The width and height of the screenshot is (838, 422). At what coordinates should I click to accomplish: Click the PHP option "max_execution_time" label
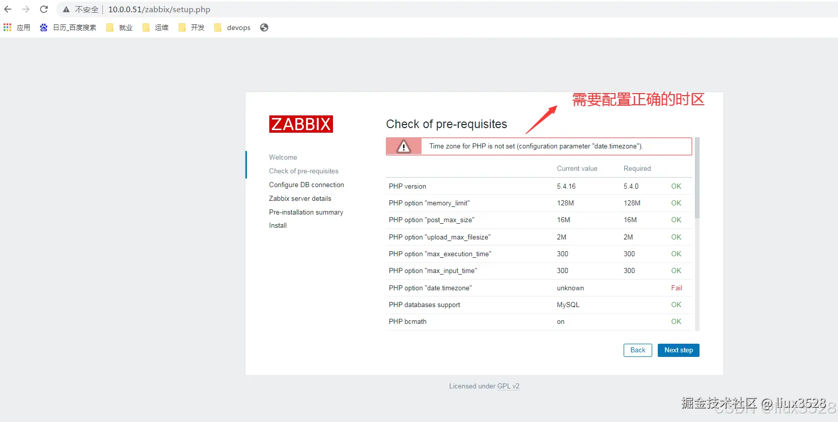(x=440, y=254)
